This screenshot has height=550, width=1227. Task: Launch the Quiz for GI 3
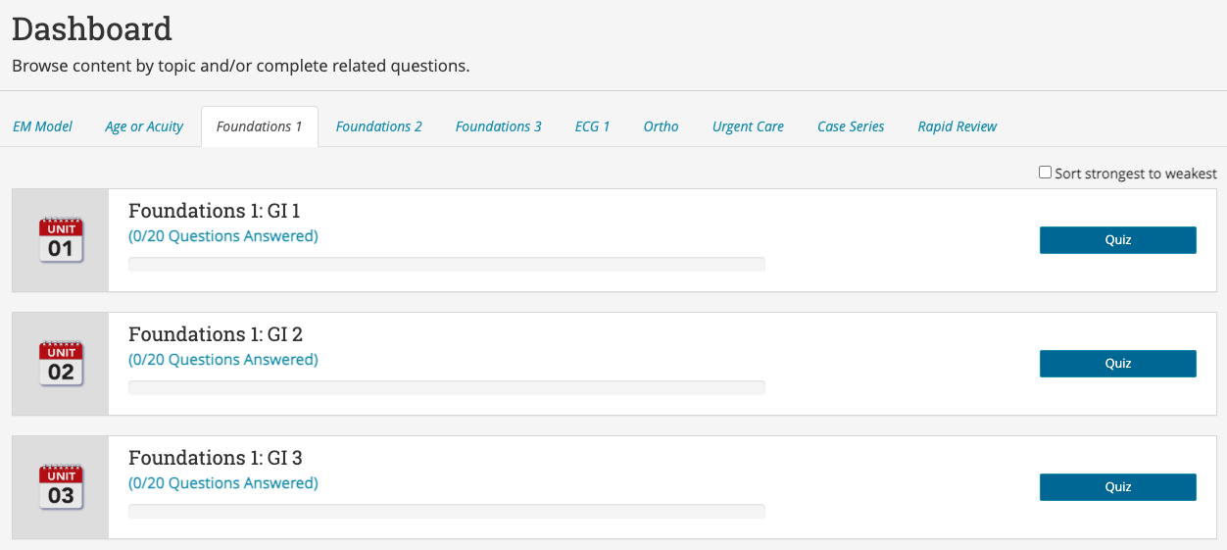(1117, 487)
